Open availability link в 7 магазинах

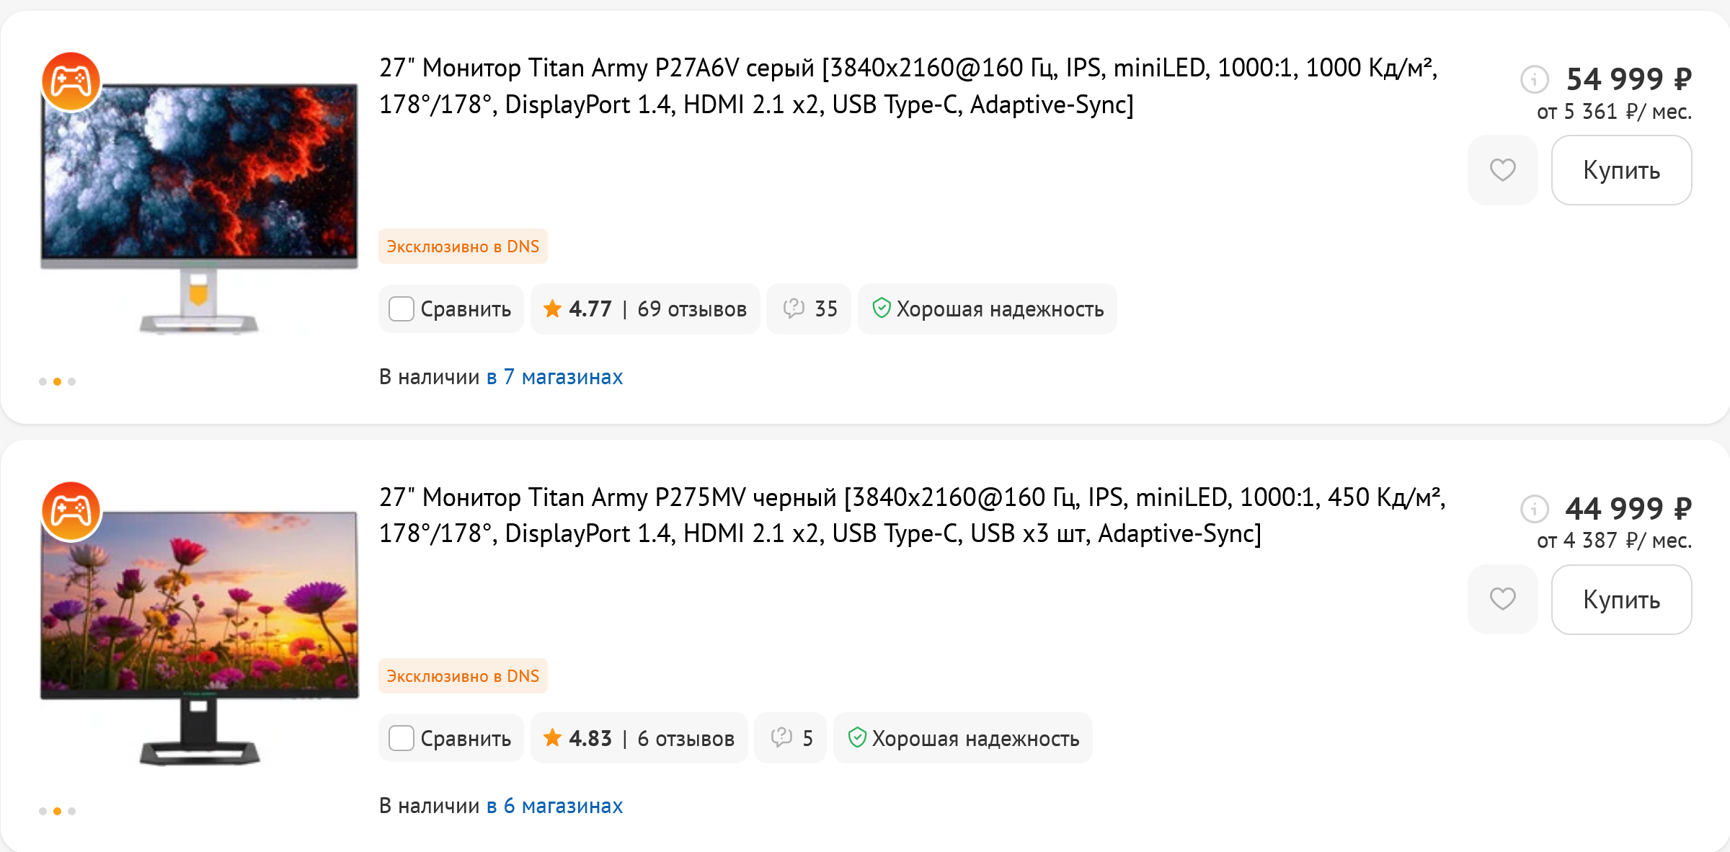click(554, 377)
